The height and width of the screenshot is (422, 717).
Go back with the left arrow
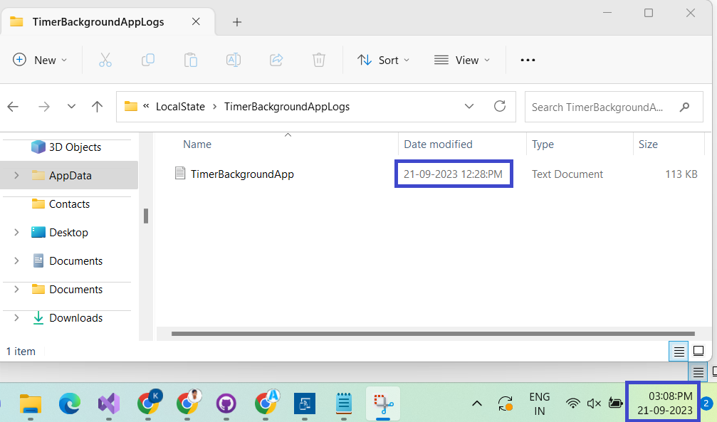13,107
